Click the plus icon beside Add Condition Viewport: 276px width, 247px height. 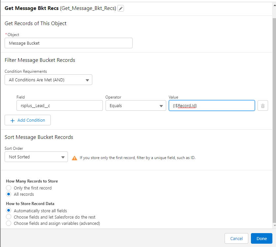[x=13, y=120]
